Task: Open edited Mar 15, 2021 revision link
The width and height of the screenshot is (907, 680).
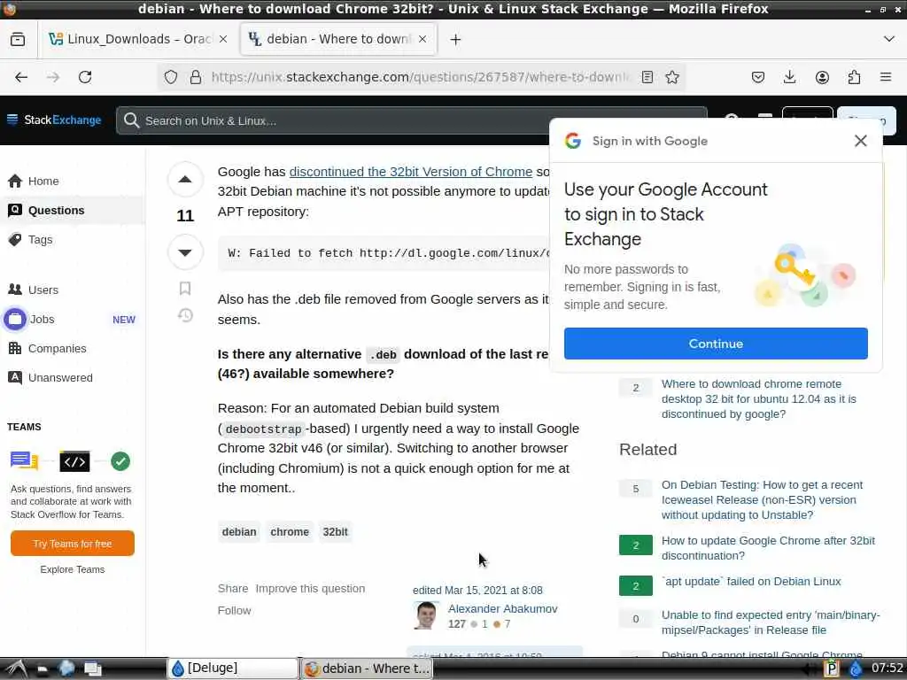Action: [477, 591]
